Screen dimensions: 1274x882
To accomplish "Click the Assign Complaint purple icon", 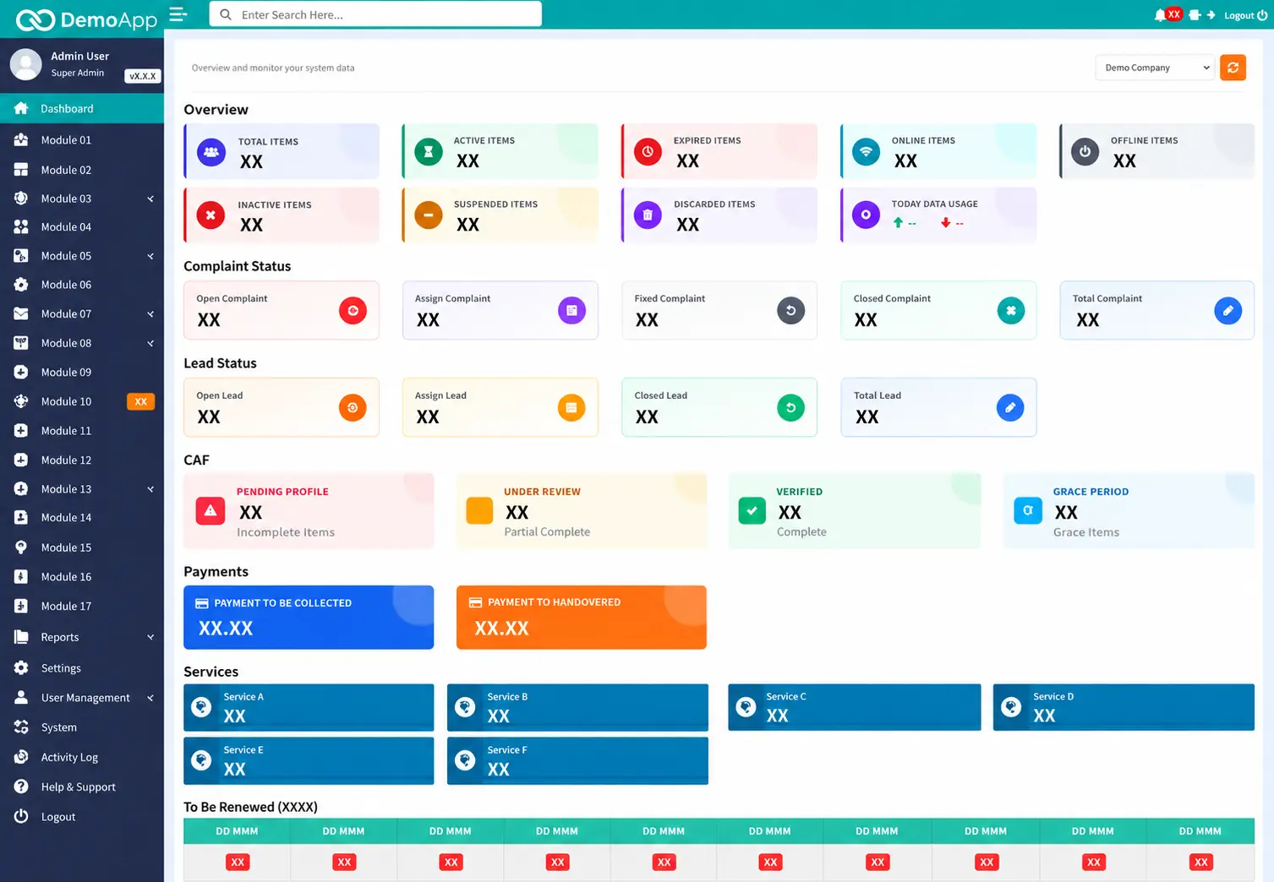I will [x=571, y=311].
